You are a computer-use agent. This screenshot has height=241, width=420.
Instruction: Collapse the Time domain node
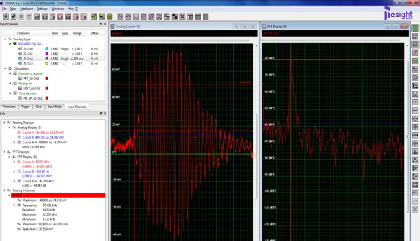coord(10,93)
